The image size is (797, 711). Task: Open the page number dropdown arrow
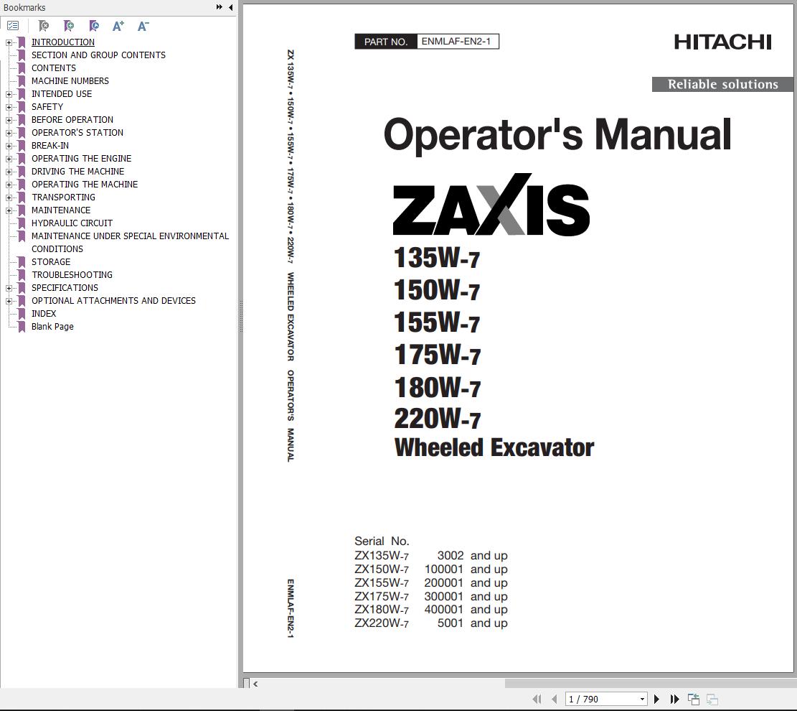(x=642, y=699)
